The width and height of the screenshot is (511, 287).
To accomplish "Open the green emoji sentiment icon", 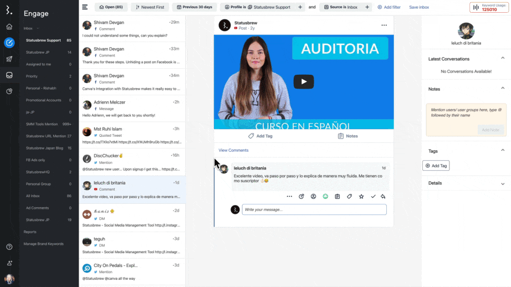I will pyautogui.click(x=325, y=196).
